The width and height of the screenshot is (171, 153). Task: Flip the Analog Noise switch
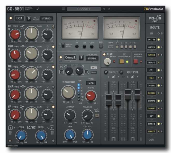(63, 45)
